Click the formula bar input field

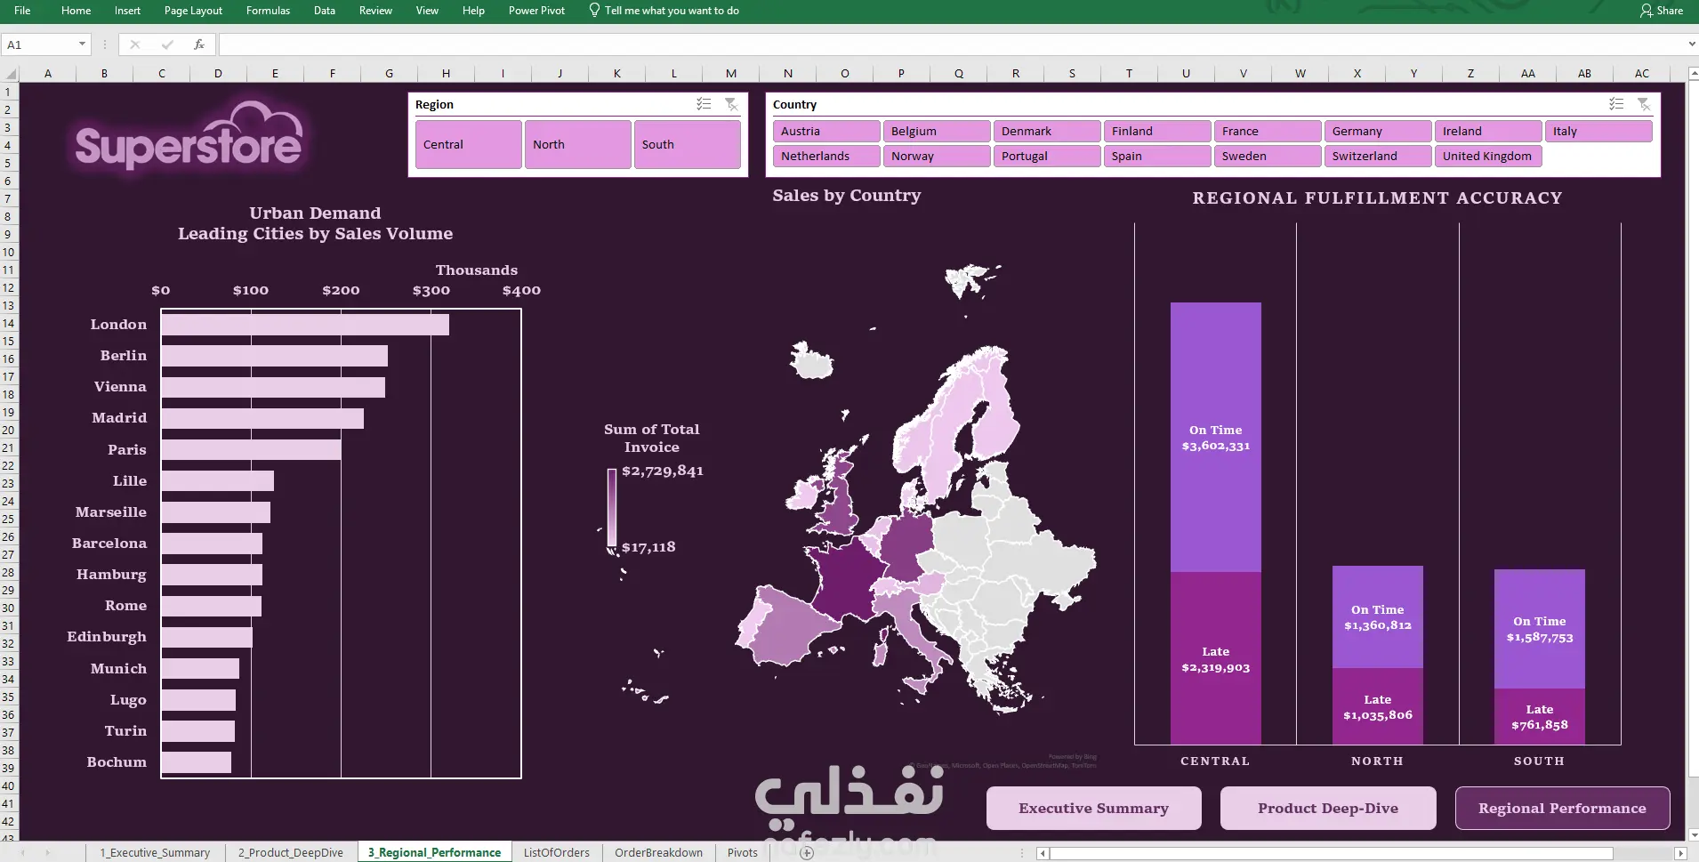point(952,44)
